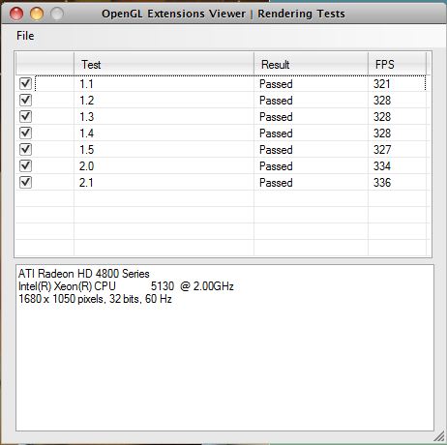Uncheck the test 1.1 checkbox
Image resolution: width=447 pixels, height=445 pixels.
[x=26, y=84]
